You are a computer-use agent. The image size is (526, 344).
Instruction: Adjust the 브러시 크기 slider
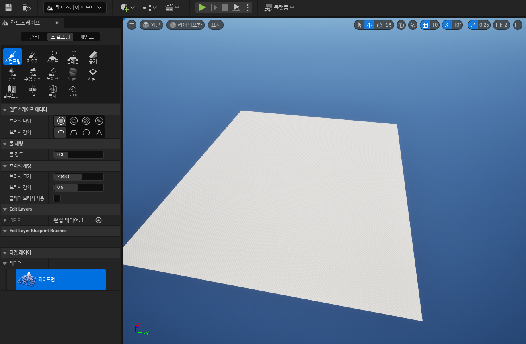tap(79, 176)
